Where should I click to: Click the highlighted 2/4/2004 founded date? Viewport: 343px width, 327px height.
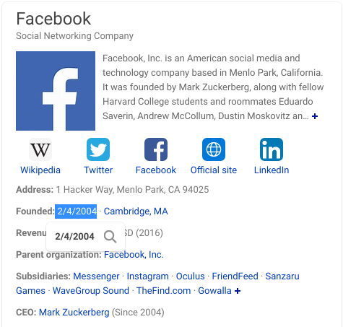(76, 212)
